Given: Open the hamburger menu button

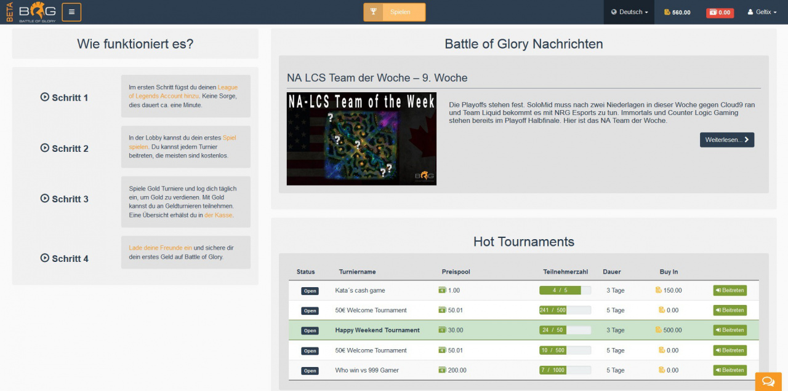Looking at the screenshot, I should (71, 12).
